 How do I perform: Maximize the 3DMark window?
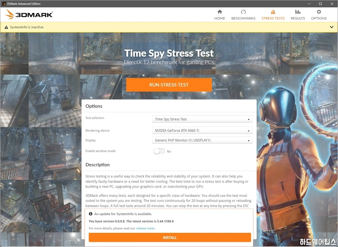pos(321,4)
